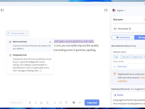The image size is (145, 109).
Task: Choose the 'Top' synonym suggestion
Action: (x=116, y=57)
